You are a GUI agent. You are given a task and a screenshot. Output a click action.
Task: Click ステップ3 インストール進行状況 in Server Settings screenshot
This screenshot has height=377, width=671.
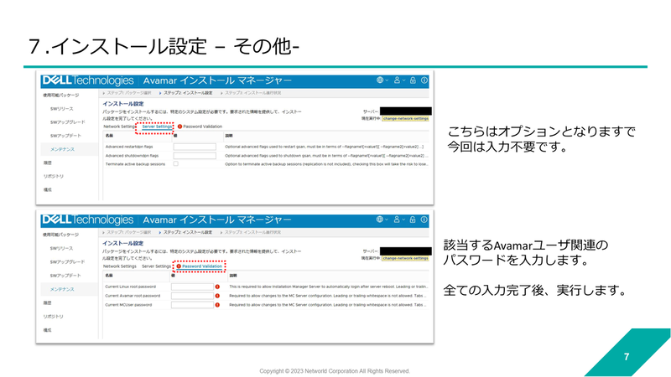253,93
